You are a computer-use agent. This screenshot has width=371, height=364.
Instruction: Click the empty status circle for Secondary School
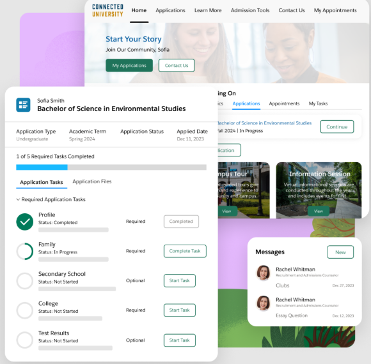[24, 280]
